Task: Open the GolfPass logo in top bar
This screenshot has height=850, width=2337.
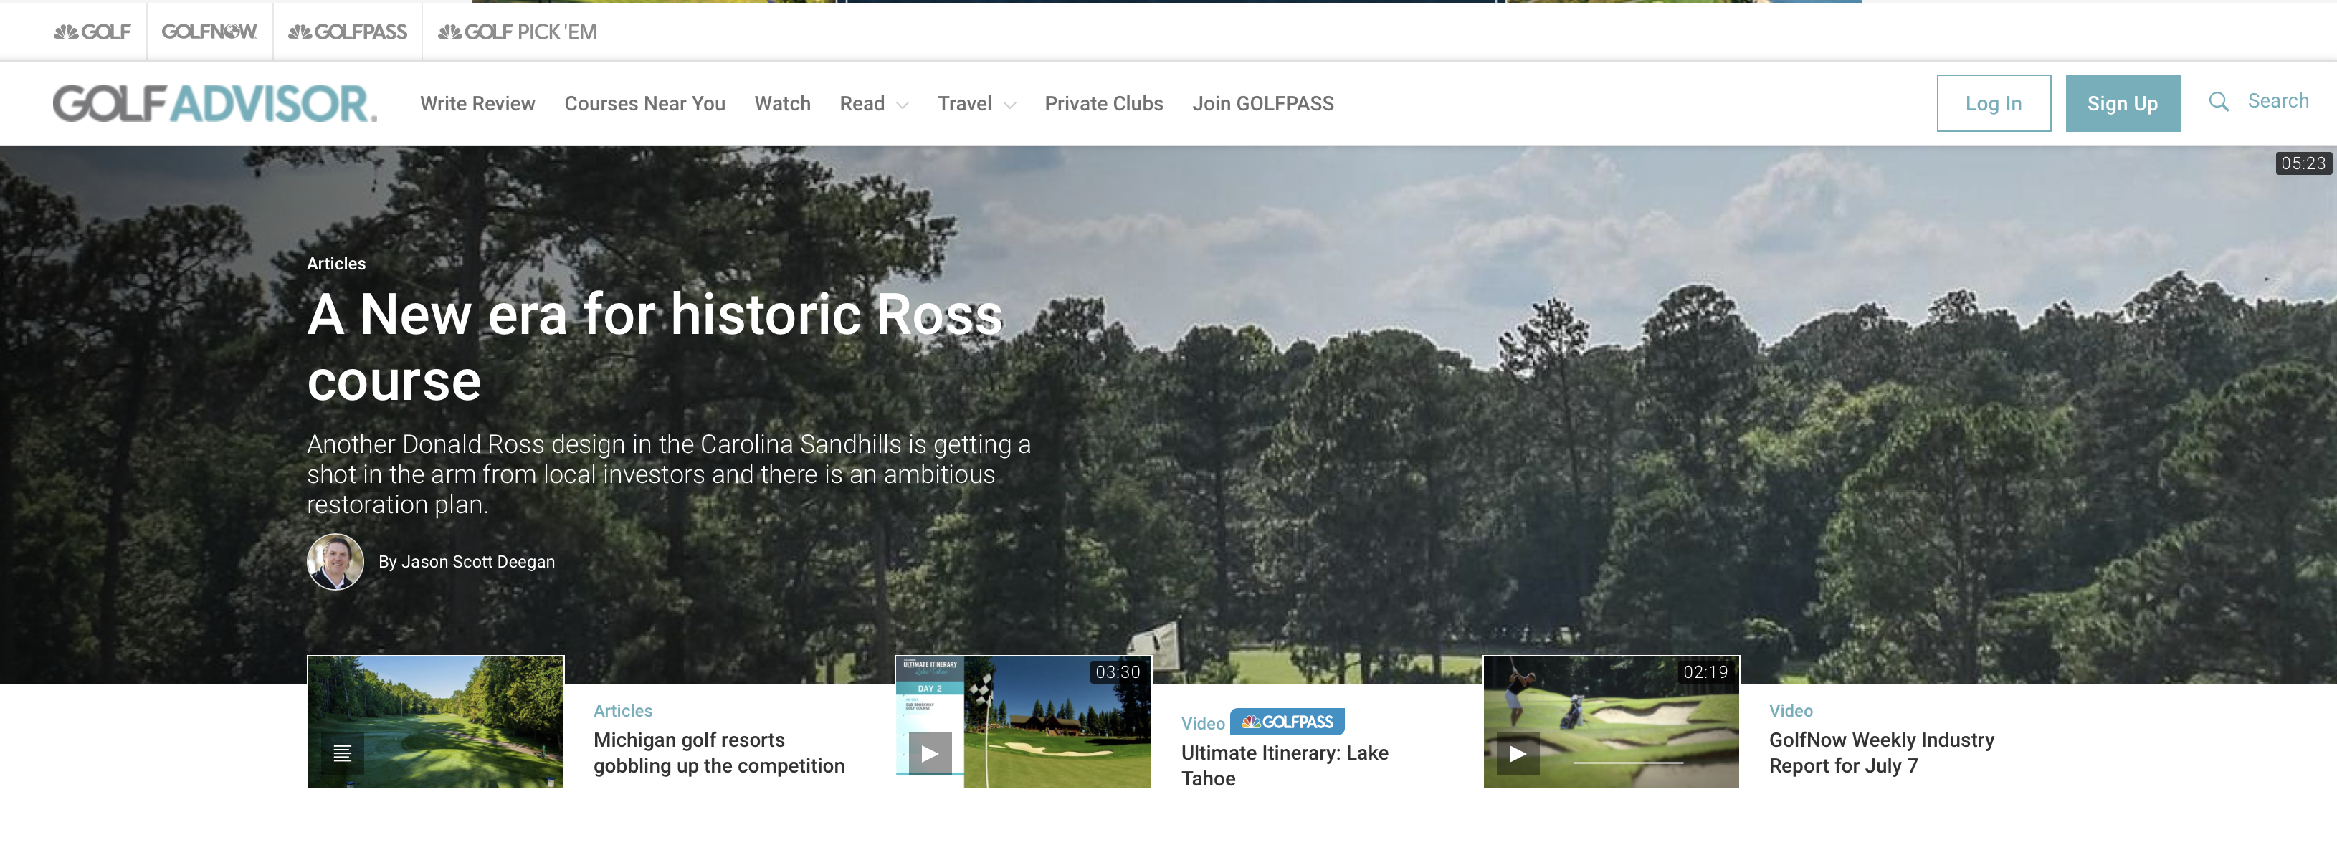Action: pos(348,32)
